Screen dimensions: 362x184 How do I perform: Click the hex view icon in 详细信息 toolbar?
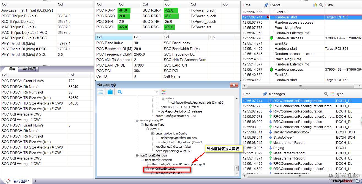pyautogui.click(x=100, y=92)
